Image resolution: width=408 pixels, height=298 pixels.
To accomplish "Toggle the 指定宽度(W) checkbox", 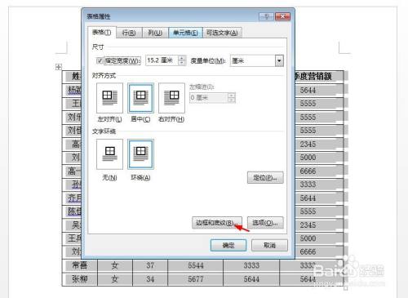I will tap(100, 60).
